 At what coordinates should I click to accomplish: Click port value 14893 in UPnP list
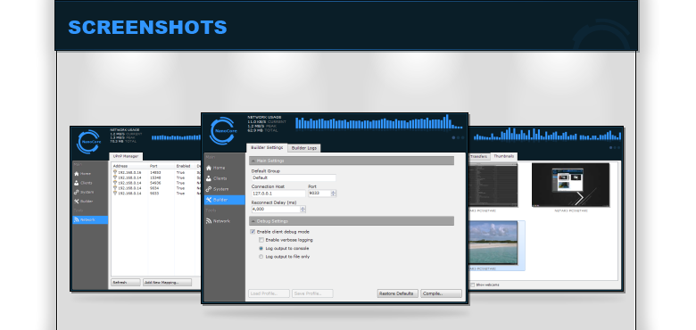156,172
